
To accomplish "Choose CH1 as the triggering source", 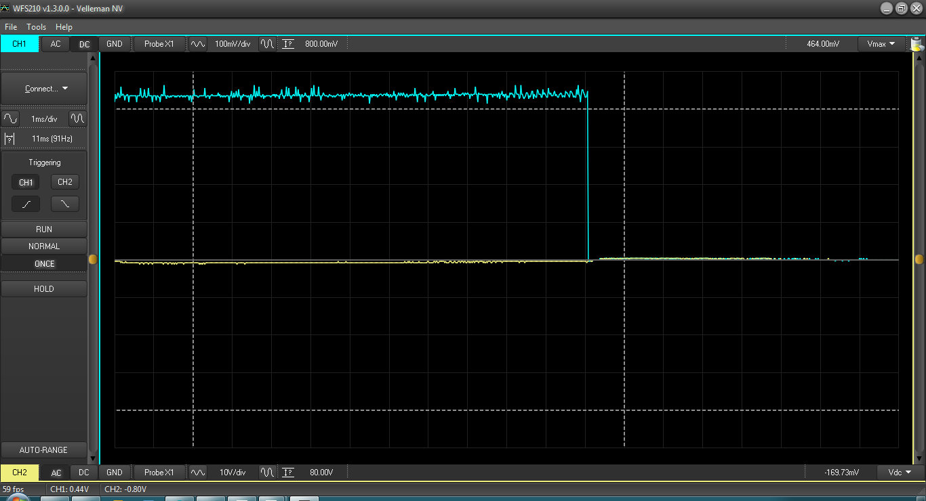I will point(26,182).
